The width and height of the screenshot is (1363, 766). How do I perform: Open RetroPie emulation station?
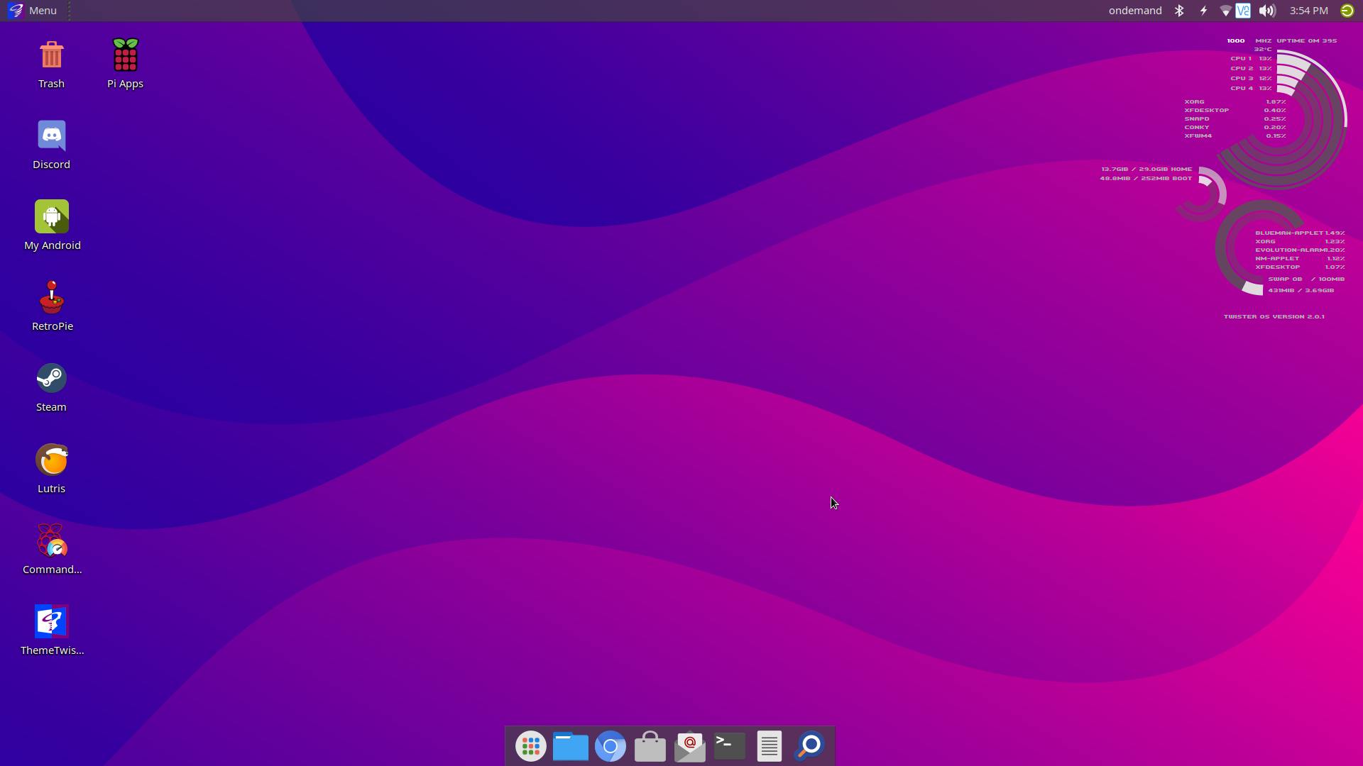[x=52, y=298]
